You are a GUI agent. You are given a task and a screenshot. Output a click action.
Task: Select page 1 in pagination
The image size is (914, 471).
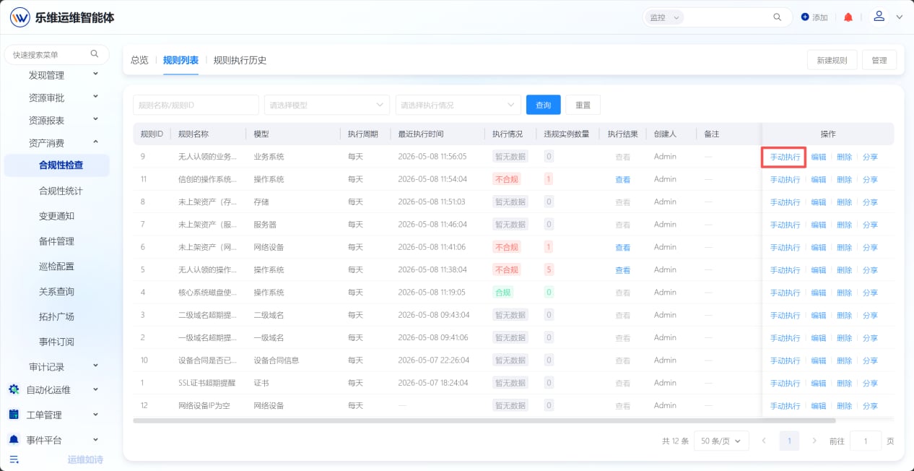click(790, 441)
